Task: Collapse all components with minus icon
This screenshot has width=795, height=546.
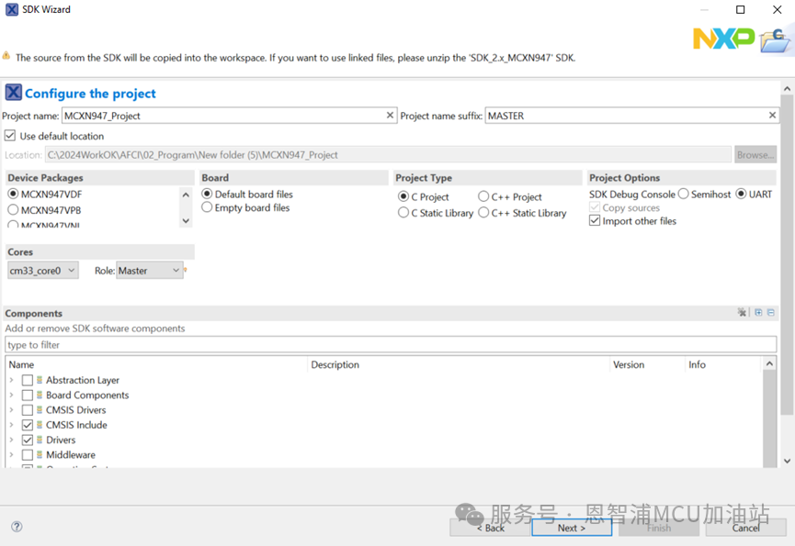Action: 771,312
